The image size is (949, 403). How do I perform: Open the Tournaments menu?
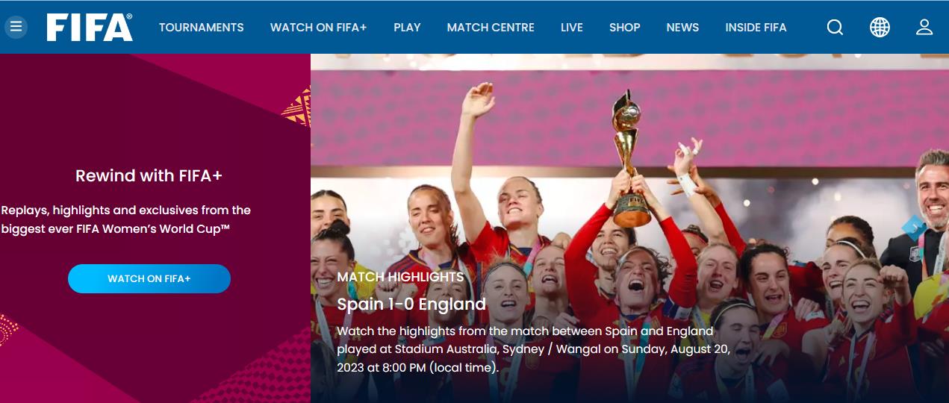[x=202, y=28]
